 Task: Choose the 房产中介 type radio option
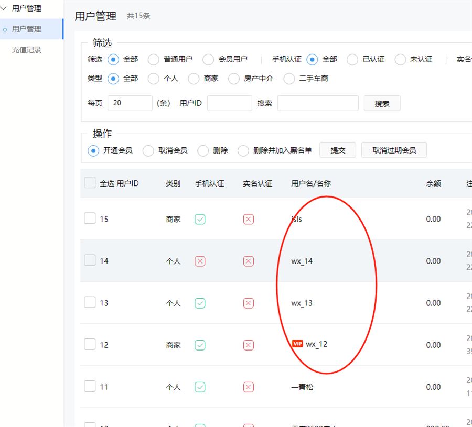233,79
